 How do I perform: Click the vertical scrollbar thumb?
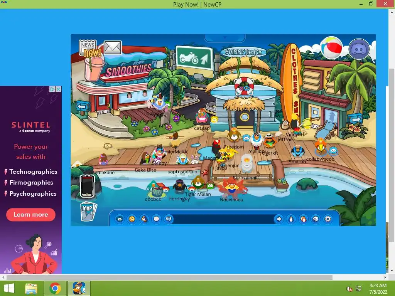click(392, 155)
